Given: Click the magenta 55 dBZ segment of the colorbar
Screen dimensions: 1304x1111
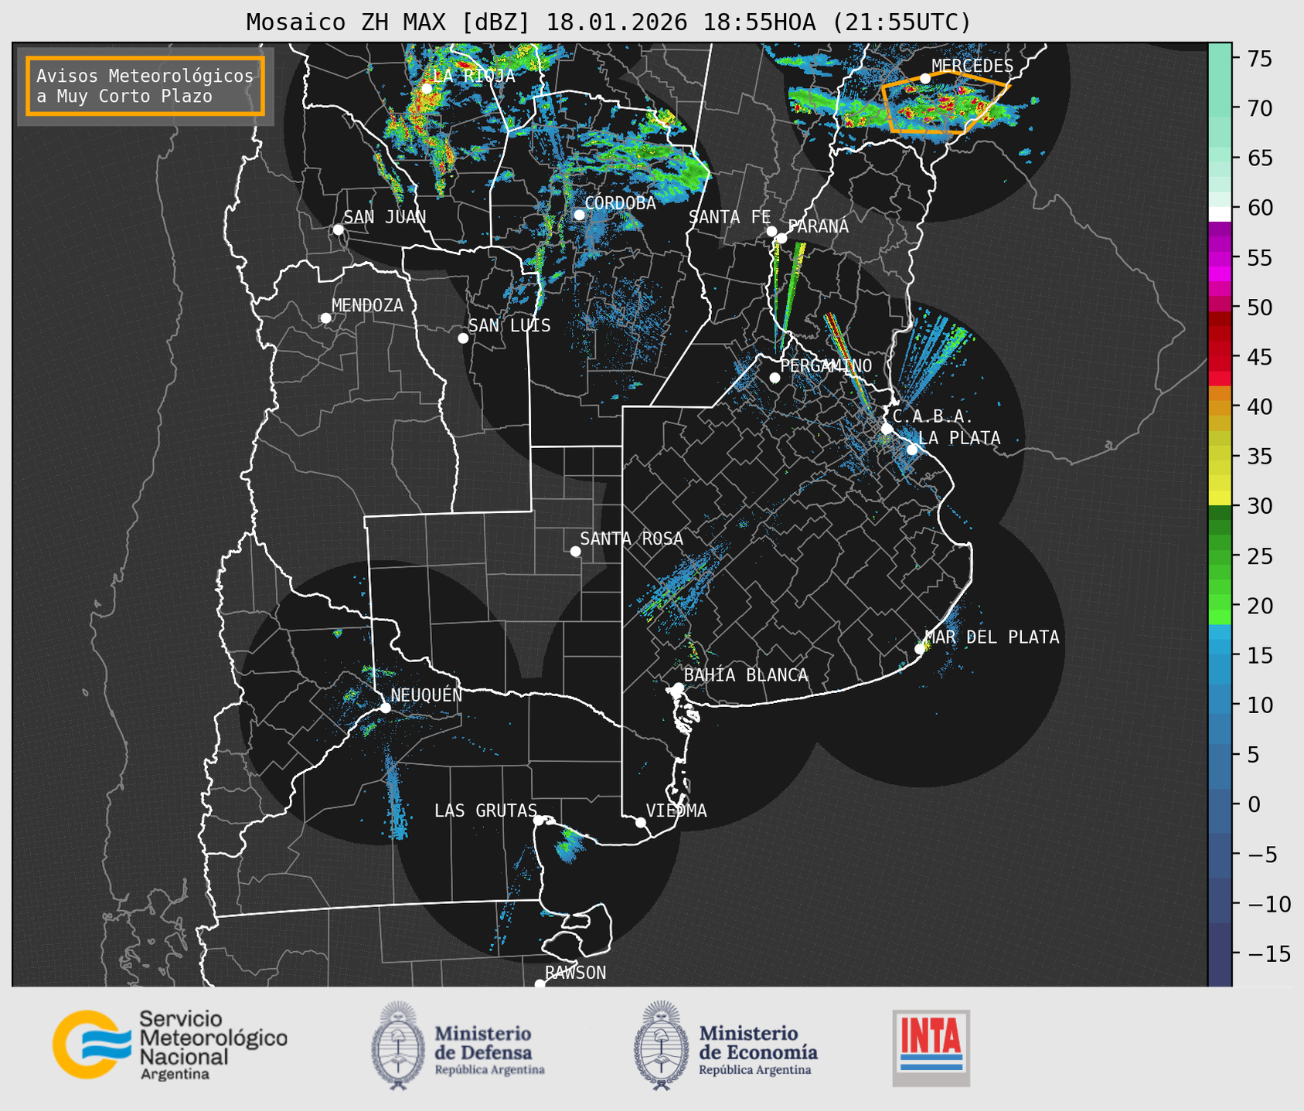Looking at the screenshot, I should 1220,258.
